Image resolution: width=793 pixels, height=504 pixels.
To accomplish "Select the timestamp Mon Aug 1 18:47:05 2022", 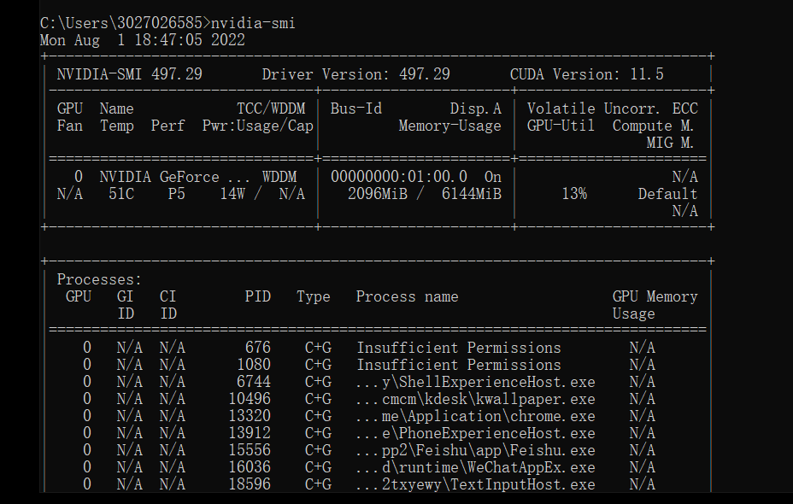I will pyautogui.click(x=143, y=40).
